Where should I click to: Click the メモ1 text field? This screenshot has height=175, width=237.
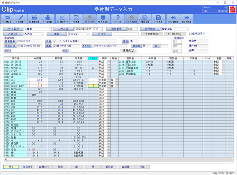36,51
